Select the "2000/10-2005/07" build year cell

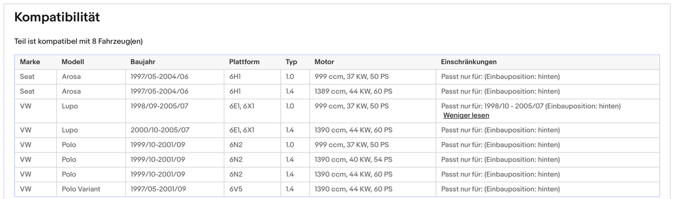pyautogui.click(x=160, y=130)
